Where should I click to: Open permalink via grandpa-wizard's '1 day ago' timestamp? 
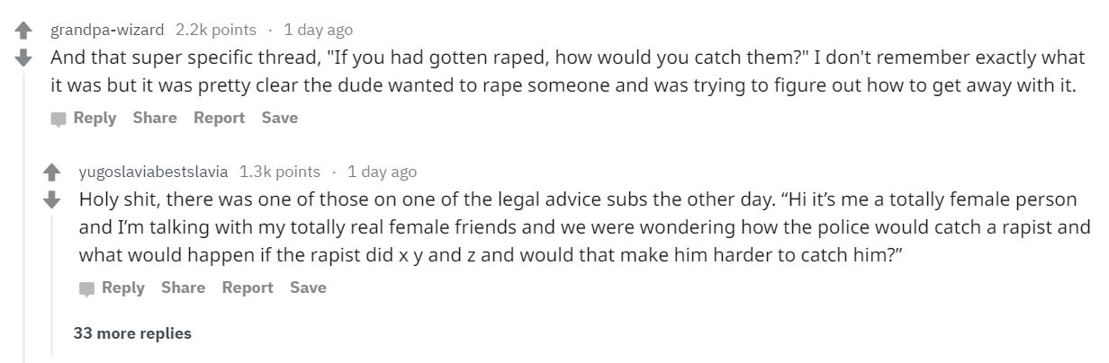coord(318,30)
